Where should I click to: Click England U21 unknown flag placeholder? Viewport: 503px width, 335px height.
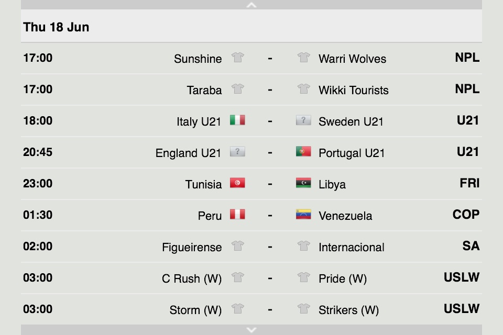coord(237,152)
